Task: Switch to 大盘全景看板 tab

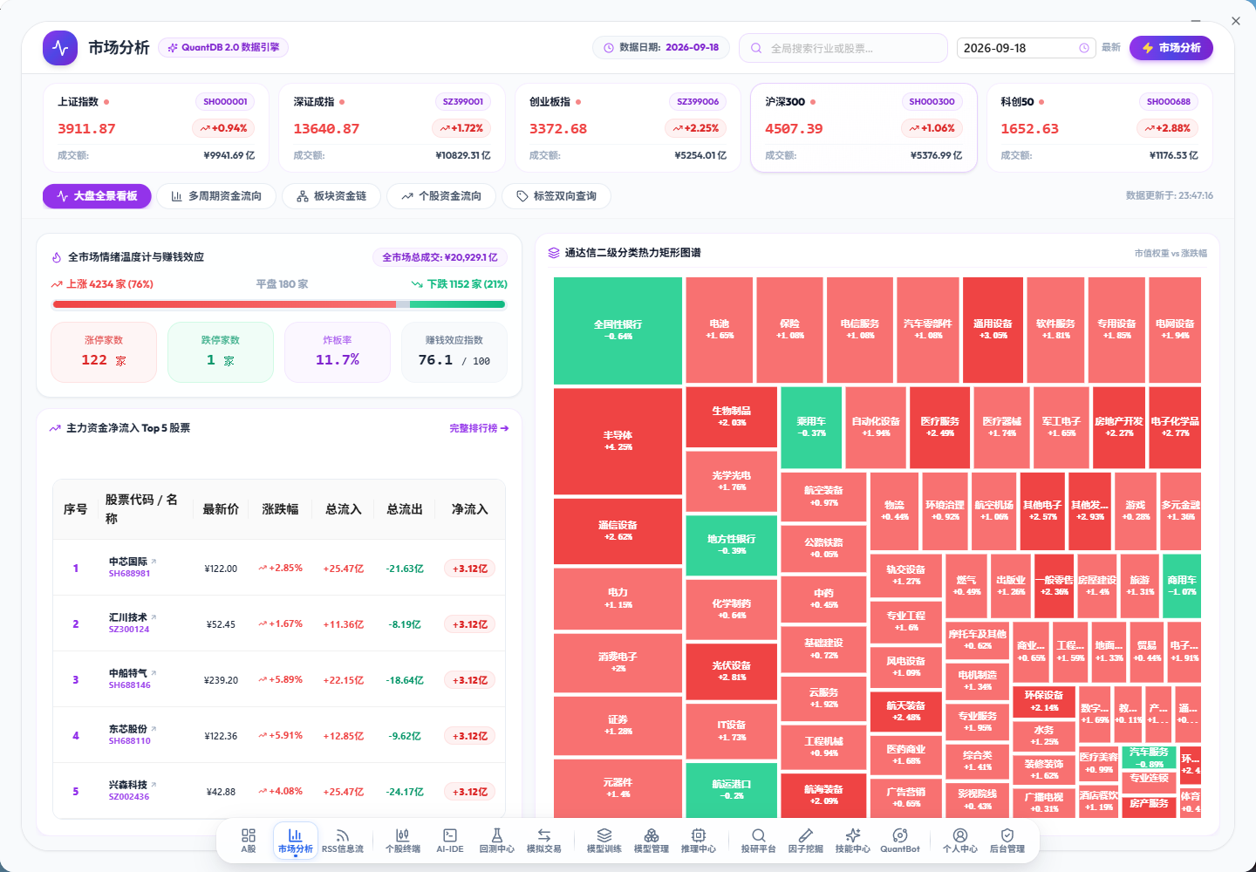Action: tap(97, 196)
